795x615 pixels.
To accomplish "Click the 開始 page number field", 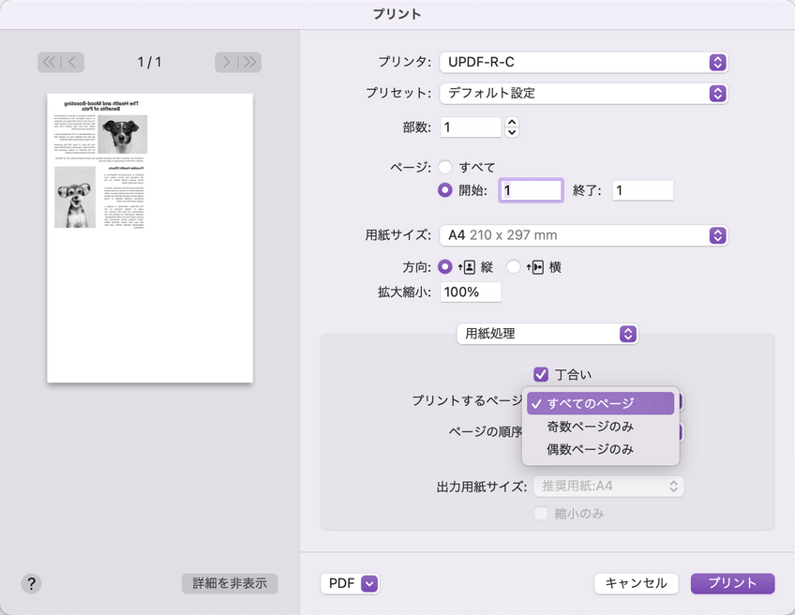I will 530,189.
